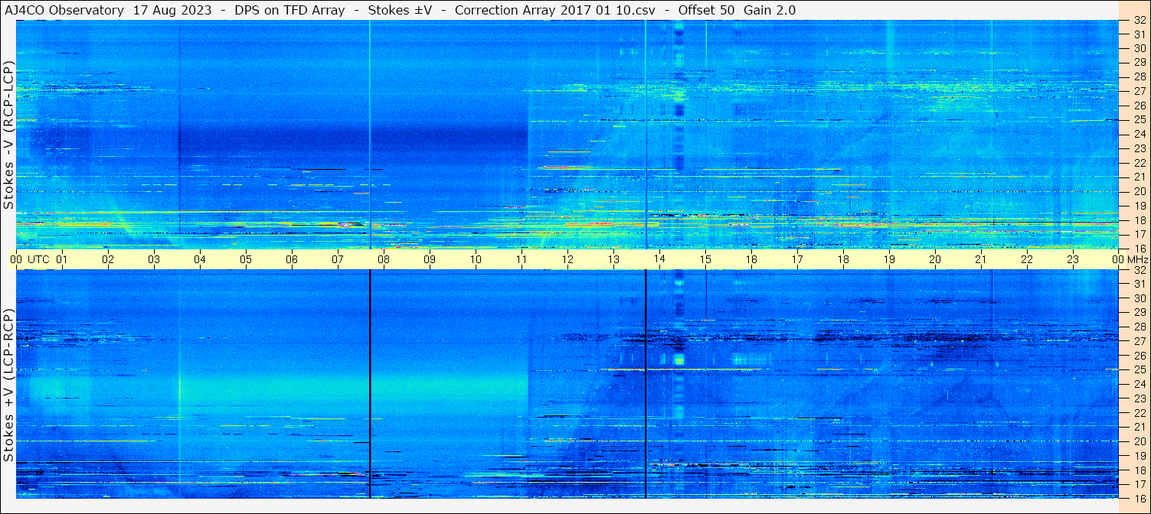The width and height of the screenshot is (1151, 514).
Task: Click the '20' hour marker on time axis
Action: 935,259
